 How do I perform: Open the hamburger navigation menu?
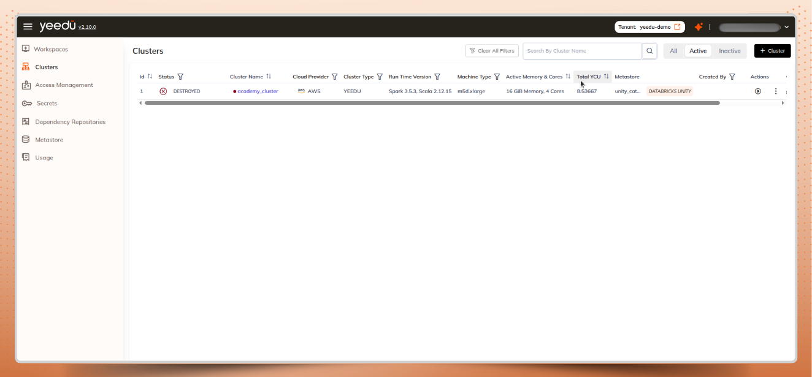coord(28,26)
